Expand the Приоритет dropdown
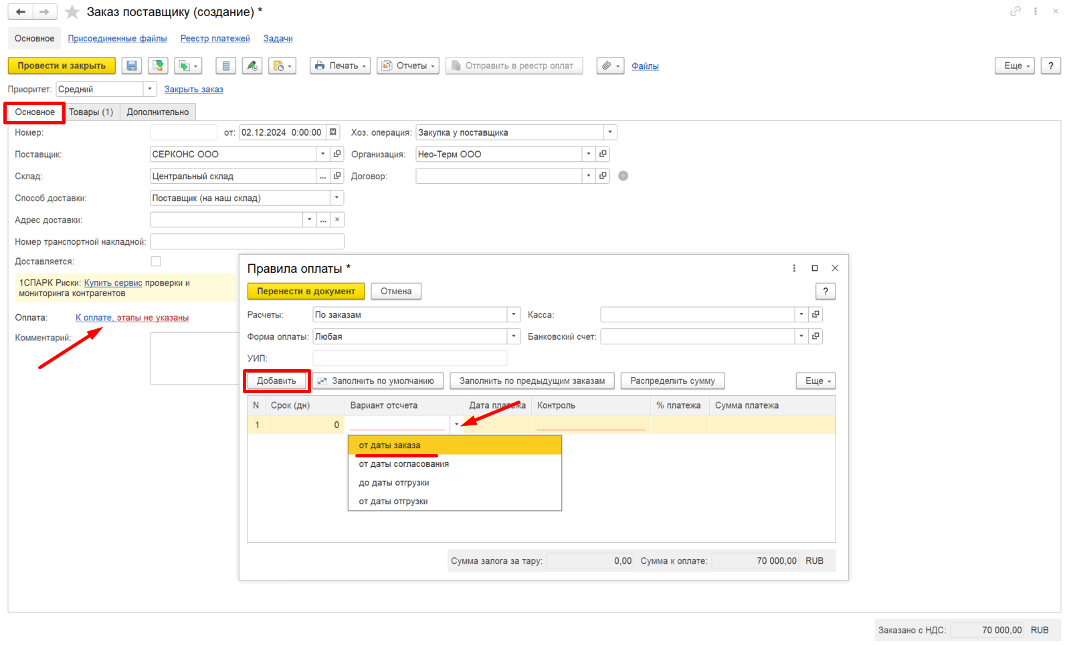Image resolution: width=1065 pixels, height=646 pixels. pos(151,89)
